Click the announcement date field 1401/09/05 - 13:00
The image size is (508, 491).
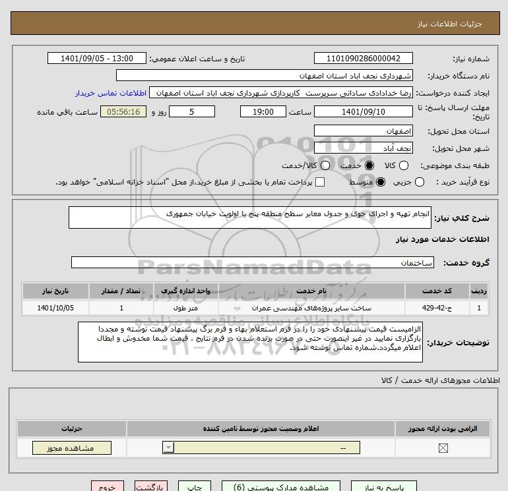97,58
